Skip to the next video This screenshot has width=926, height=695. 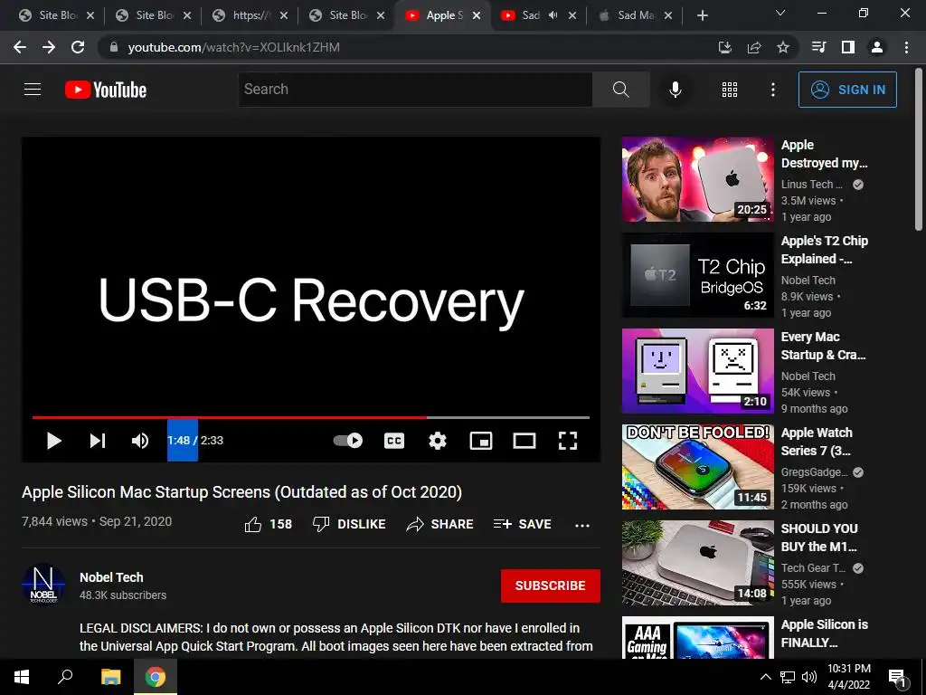pos(98,441)
